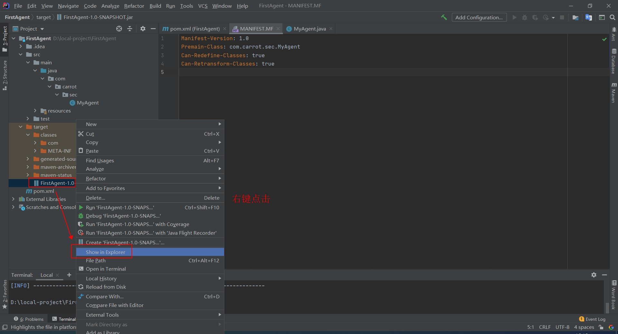Click the Run Anything icon beside the search magnifier
This screenshot has width=618, height=334.
click(602, 17)
